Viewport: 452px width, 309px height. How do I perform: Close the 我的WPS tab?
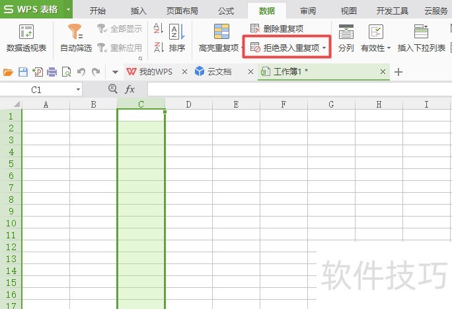(184, 72)
